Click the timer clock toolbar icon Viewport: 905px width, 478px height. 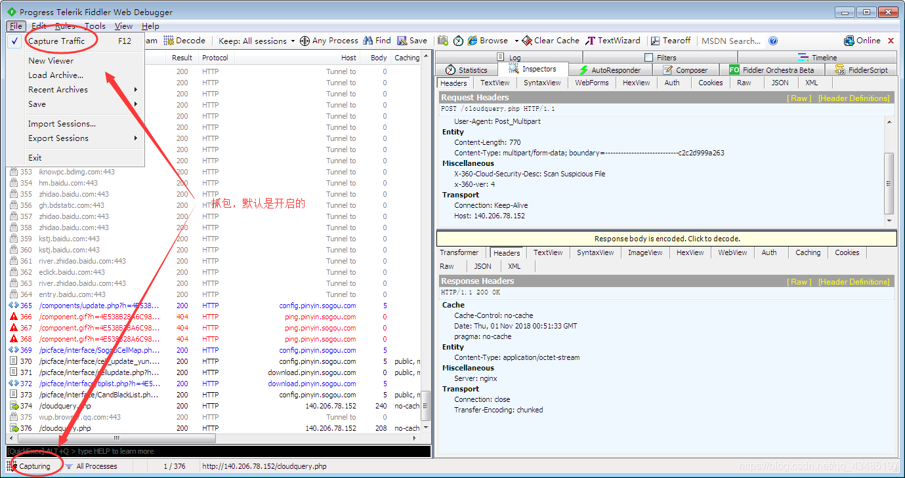pyautogui.click(x=458, y=41)
